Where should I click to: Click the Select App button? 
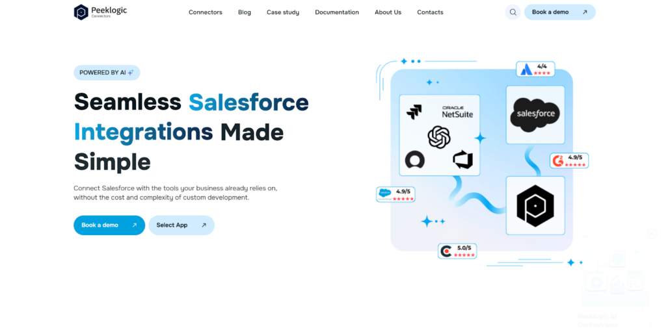181,225
